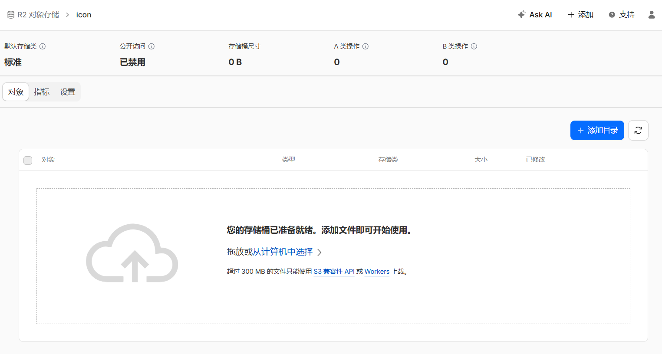Click the 大小 column header
Image resolution: width=662 pixels, height=354 pixels.
coord(481,160)
